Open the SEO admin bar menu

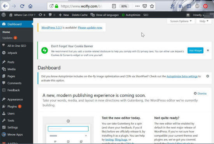[146, 15]
